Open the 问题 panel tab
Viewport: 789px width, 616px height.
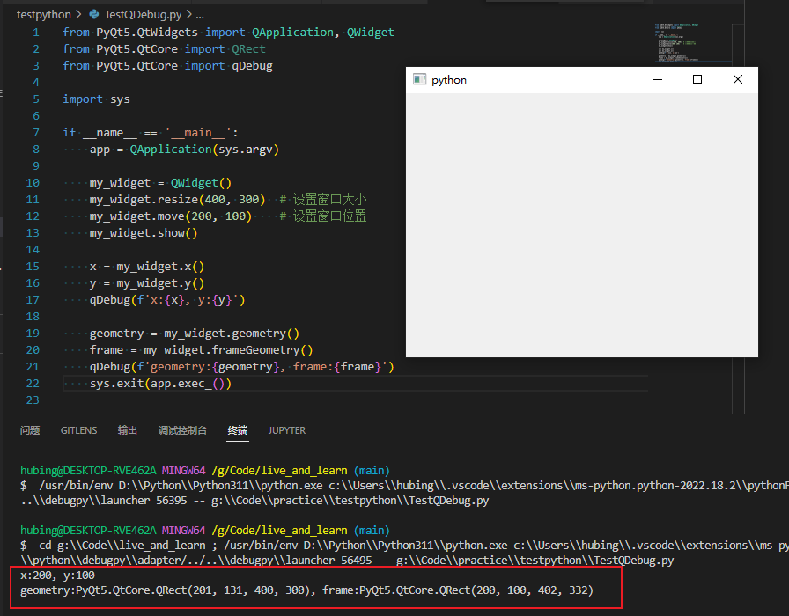coord(30,430)
